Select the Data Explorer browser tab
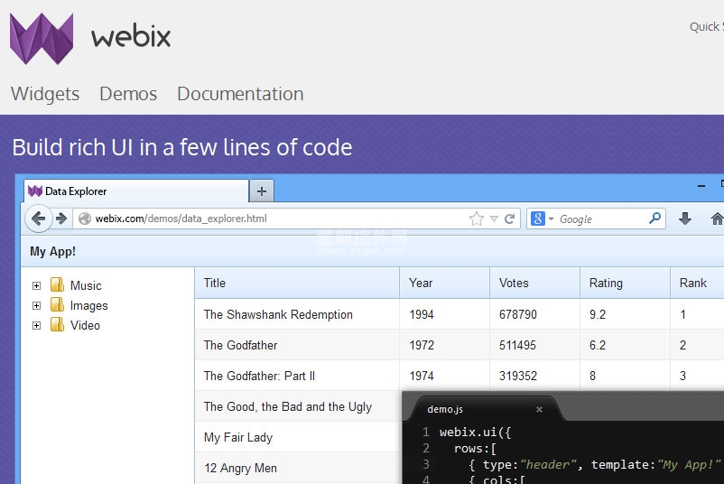The width and height of the screenshot is (724, 484). (x=136, y=191)
